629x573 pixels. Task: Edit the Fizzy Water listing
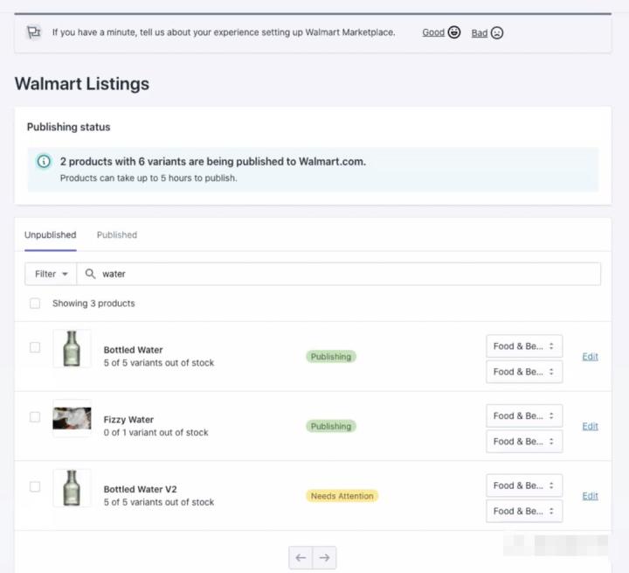click(x=590, y=426)
